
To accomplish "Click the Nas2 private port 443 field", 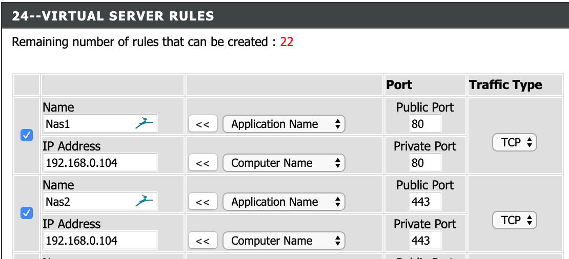I will (425, 240).
